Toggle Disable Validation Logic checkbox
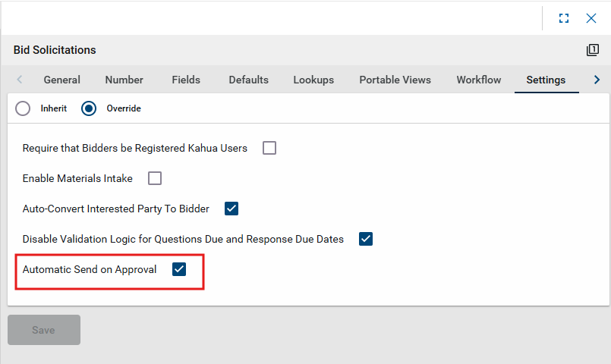Viewport: 611px width, 364px height. click(366, 239)
